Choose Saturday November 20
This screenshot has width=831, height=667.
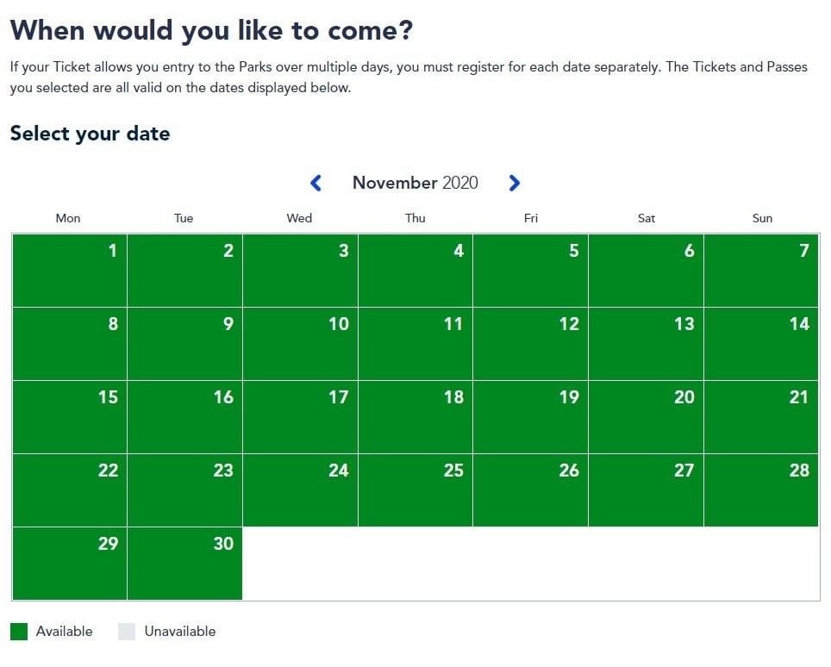[x=646, y=417]
